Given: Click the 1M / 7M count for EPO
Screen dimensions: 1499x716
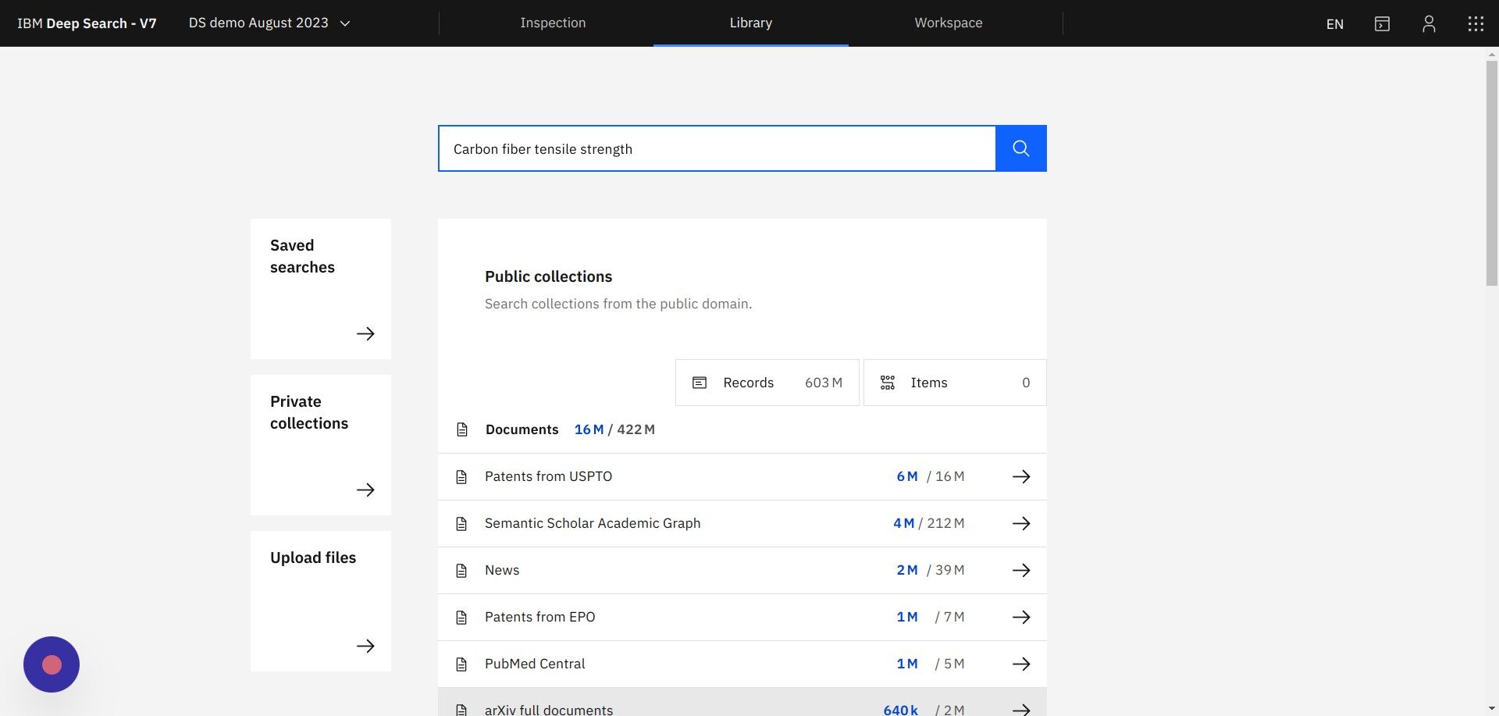Looking at the screenshot, I should 930,617.
